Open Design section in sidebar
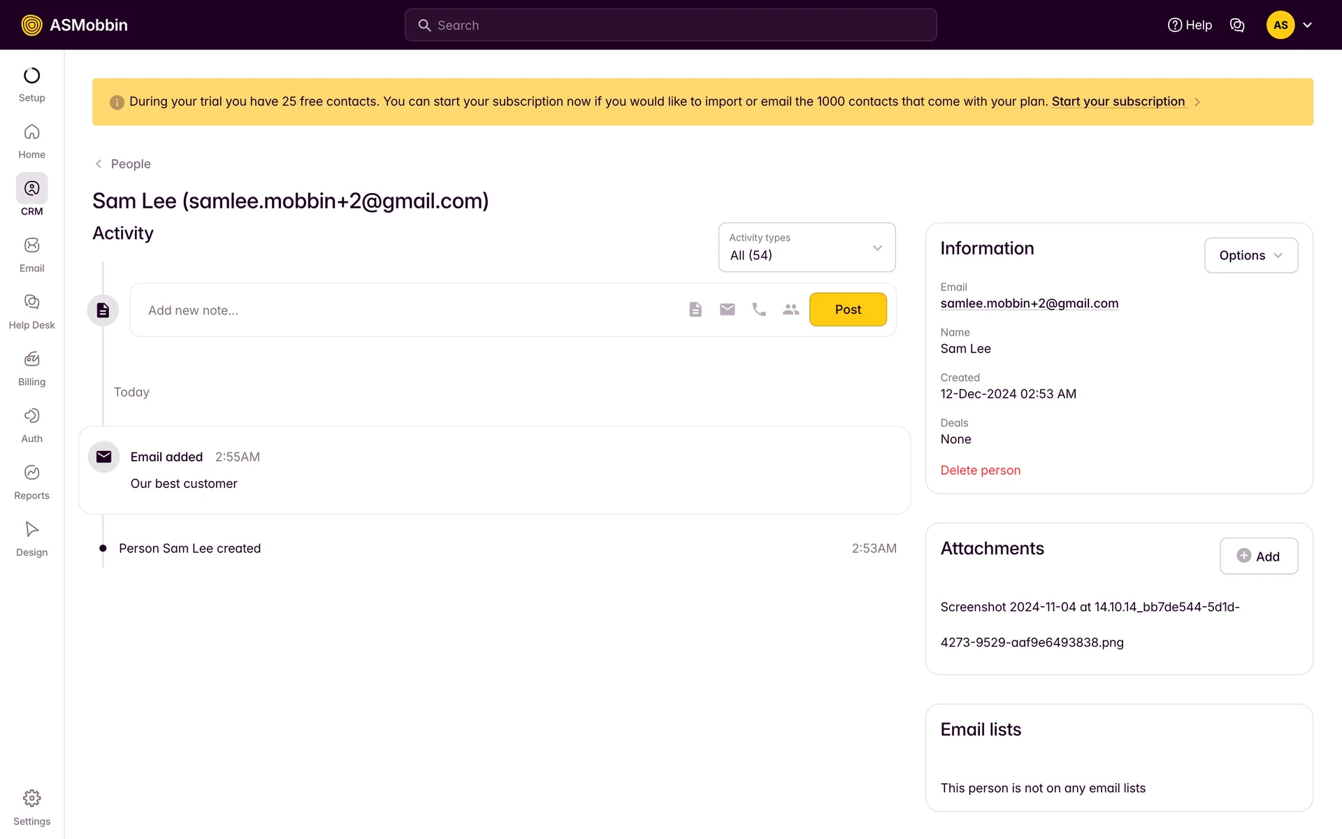 point(31,538)
